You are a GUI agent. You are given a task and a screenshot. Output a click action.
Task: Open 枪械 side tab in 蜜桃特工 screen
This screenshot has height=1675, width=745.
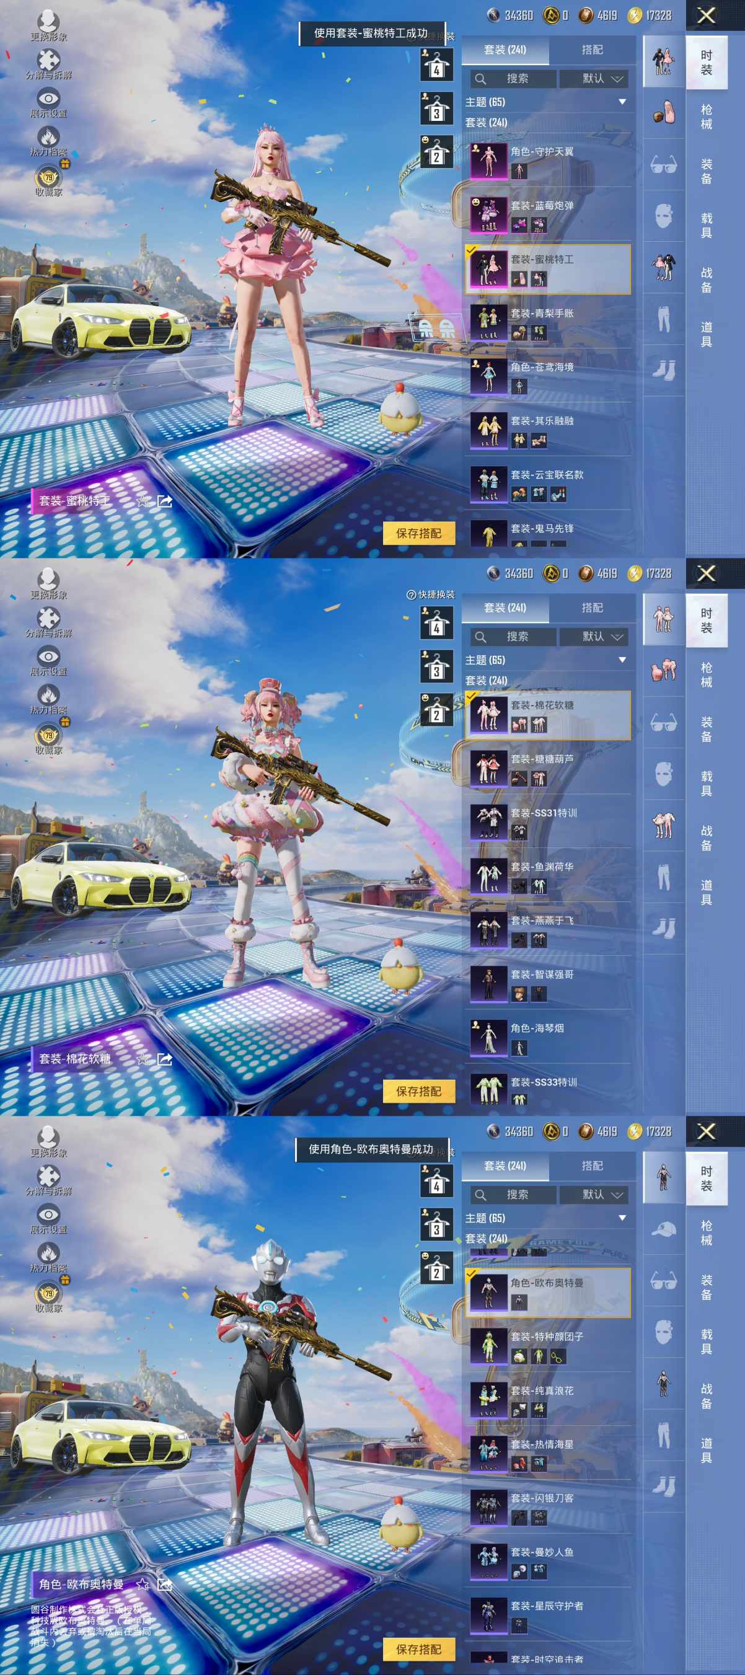(707, 117)
